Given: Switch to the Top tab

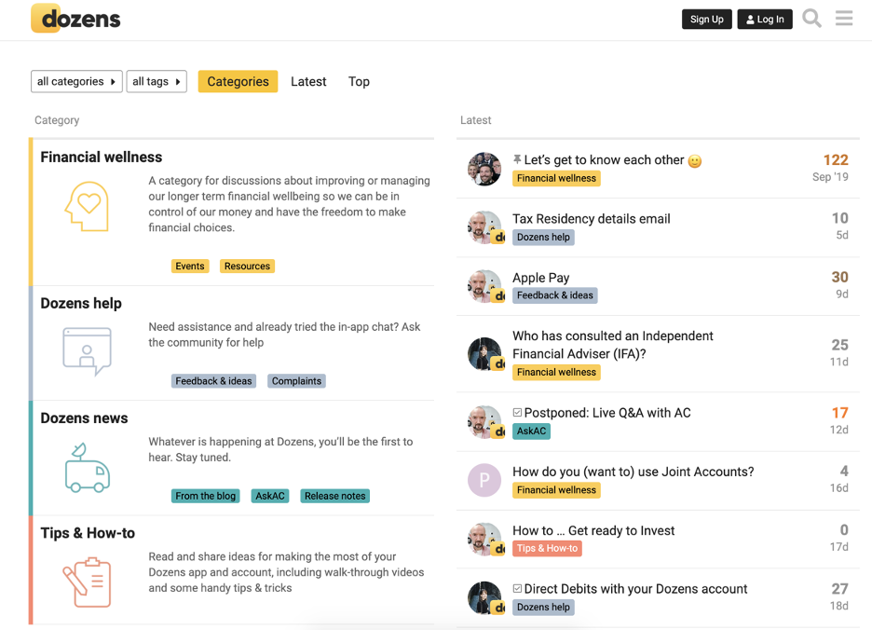Looking at the screenshot, I should point(359,81).
